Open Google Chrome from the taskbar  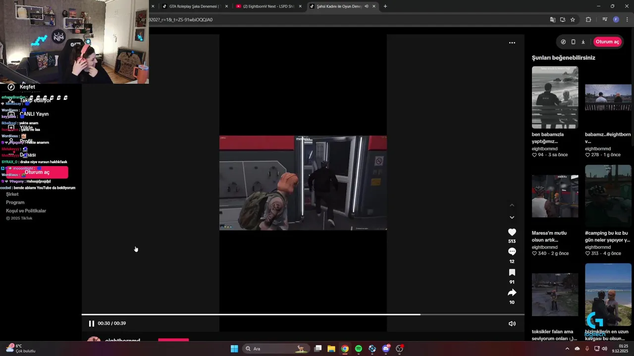click(345, 349)
